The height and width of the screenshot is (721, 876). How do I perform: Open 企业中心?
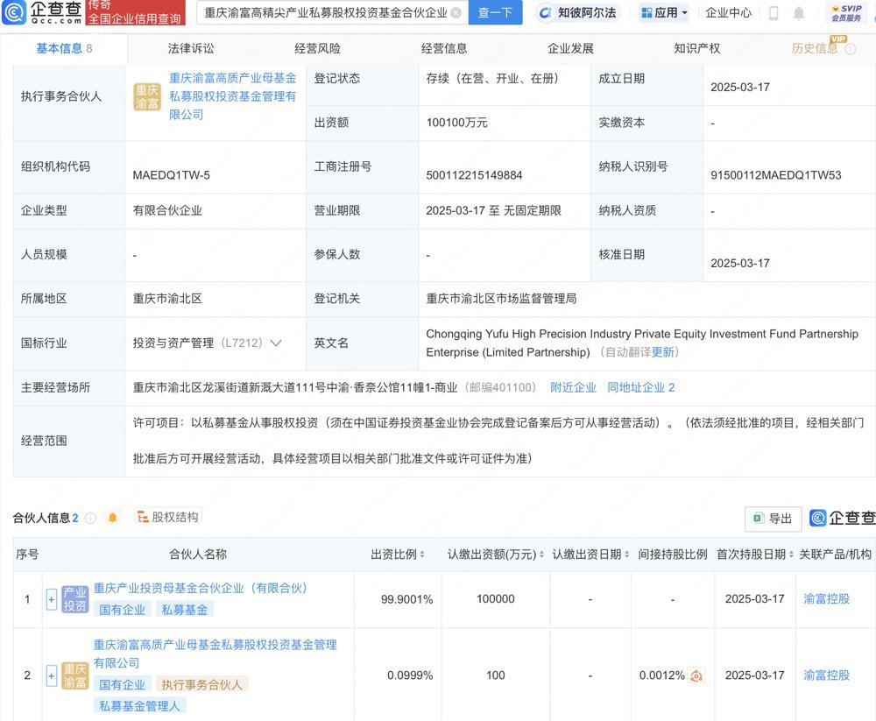pos(729,12)
